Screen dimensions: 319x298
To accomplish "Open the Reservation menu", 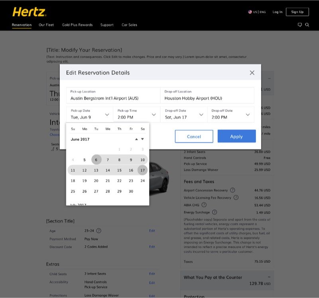I will [x=22, y=25].
